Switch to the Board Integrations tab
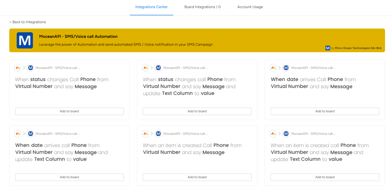Screen dimensions: 392x190 [202, 7]
